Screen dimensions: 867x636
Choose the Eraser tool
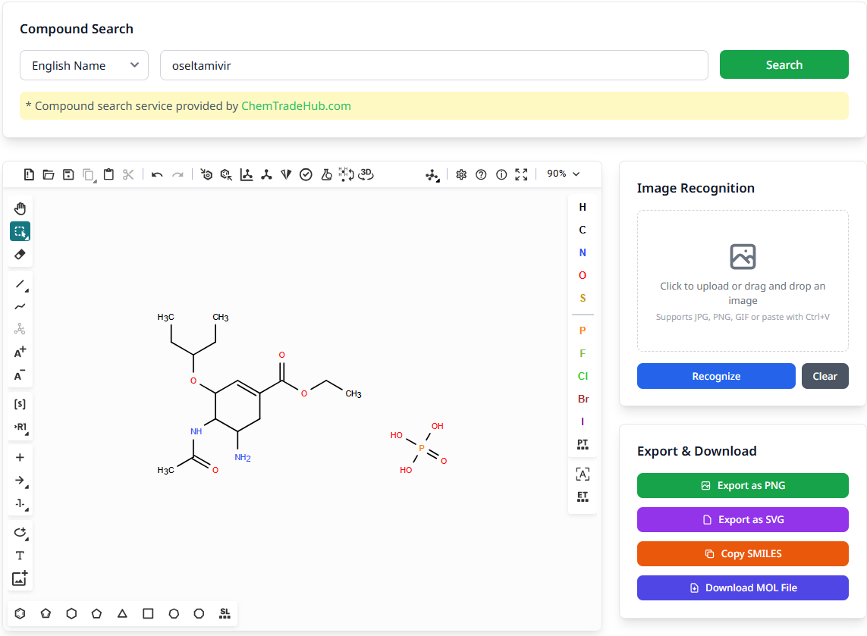tap(20, 254)
